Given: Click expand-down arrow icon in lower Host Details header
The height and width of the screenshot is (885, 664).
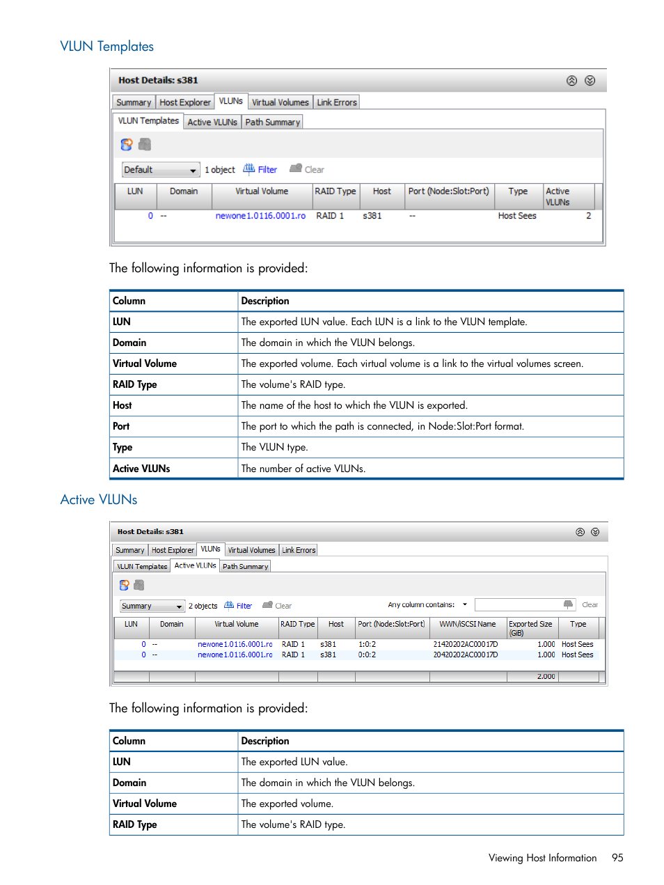Looking at the screenshot, I should (595, 532).
